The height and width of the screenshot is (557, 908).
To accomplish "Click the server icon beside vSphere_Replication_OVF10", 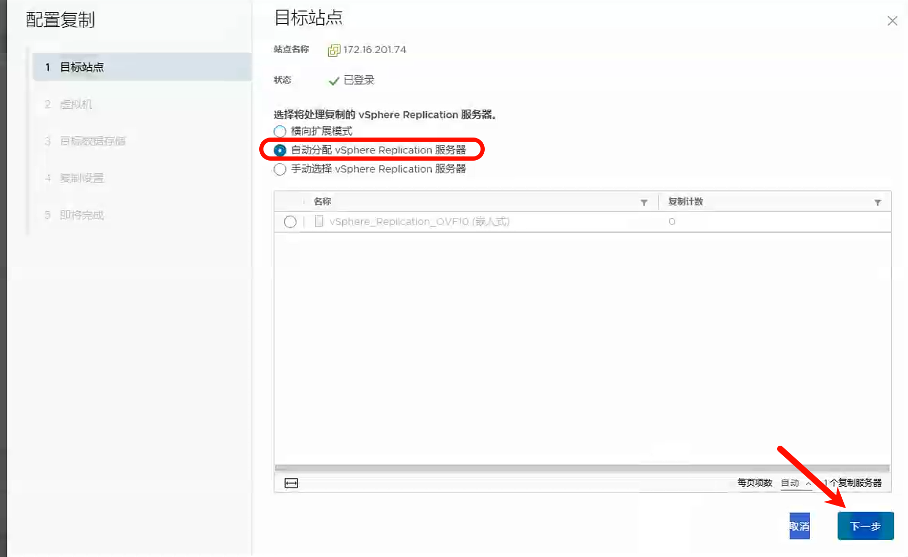I will coord(319,222).
